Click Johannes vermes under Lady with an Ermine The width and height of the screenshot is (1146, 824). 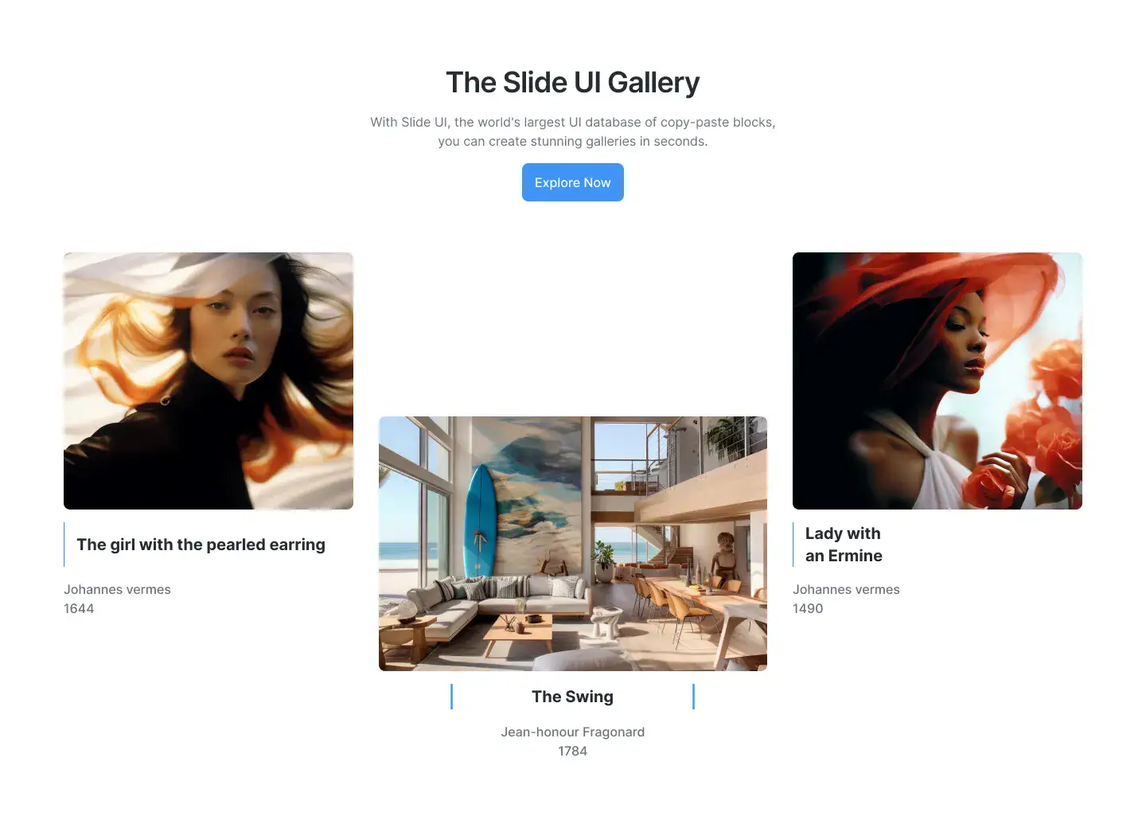click(846, 589)
